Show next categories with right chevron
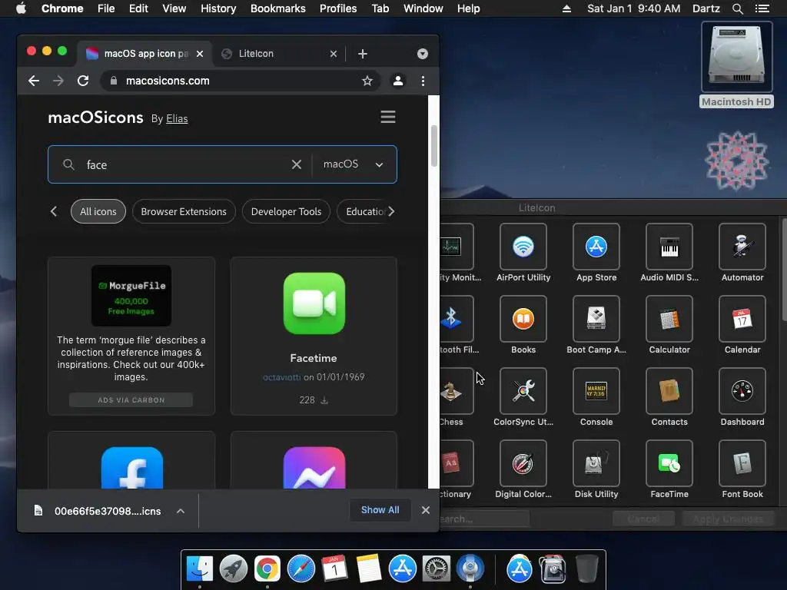The height and width of the screenshot is (590, 787). (391, 212)
